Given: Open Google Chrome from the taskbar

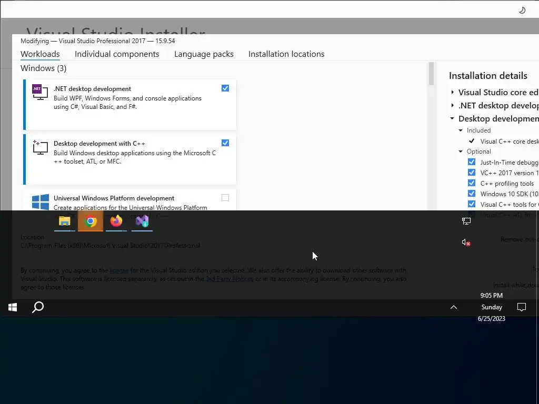Looking at the screenshot, I should coord(91,221).
